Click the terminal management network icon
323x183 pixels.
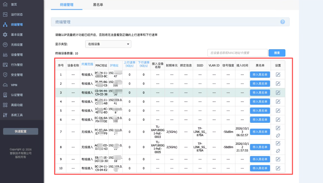5,25
